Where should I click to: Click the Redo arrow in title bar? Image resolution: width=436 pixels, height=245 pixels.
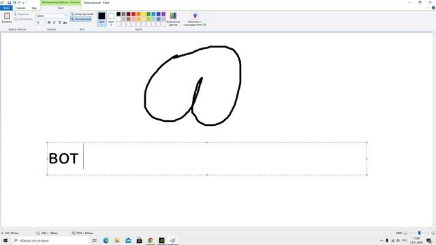[19, 3]
